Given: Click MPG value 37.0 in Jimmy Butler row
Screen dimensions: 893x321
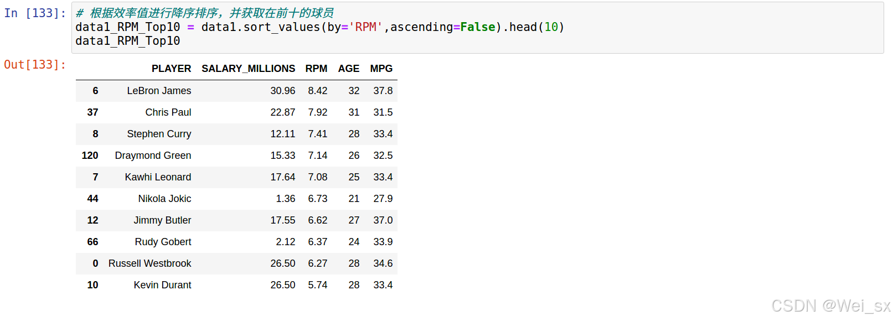Looking at the screenshot, I should click(x=383, y=220).
